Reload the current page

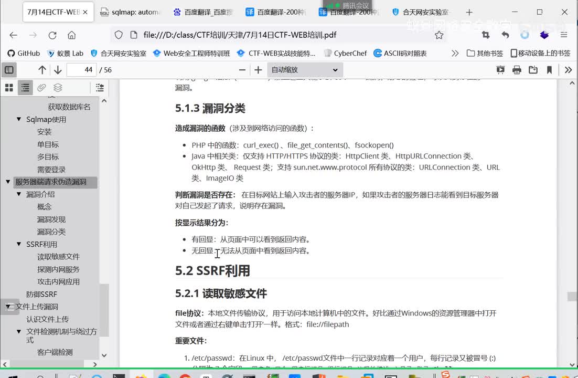pyautogui.click(x=52, y=35)
